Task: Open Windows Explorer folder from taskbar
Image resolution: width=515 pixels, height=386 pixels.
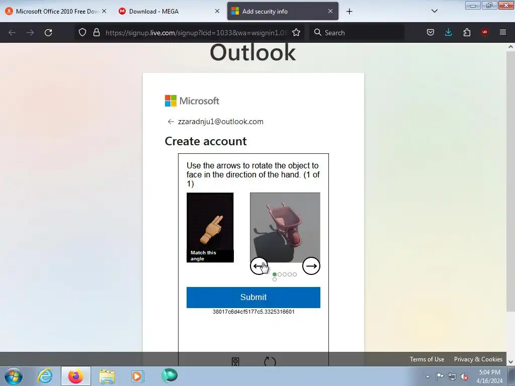Action: pyautogui.click(x=107, y=376)
